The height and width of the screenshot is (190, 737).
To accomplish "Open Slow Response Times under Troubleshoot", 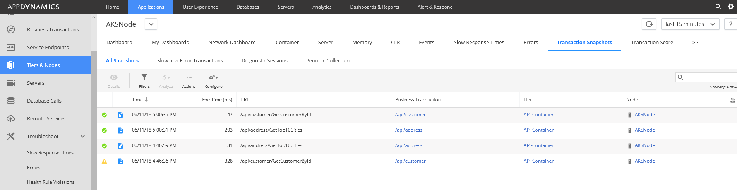I will (x=50, y=153).
